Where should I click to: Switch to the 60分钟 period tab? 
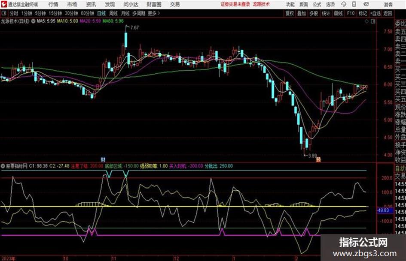[x=87, y=13]
